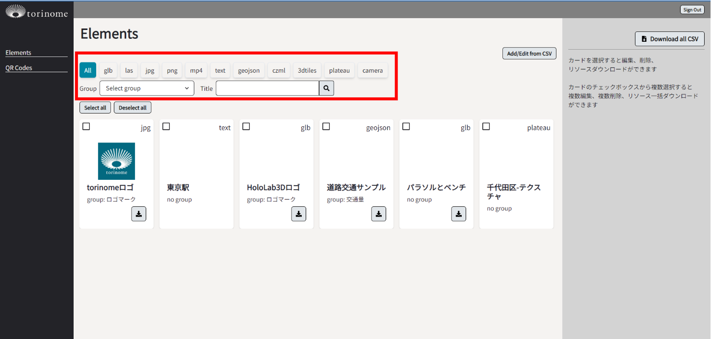Focus the Title search input field
711x339 pixels.
[x=267, y=88]
